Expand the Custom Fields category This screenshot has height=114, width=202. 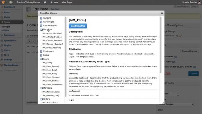click(50, 25)
